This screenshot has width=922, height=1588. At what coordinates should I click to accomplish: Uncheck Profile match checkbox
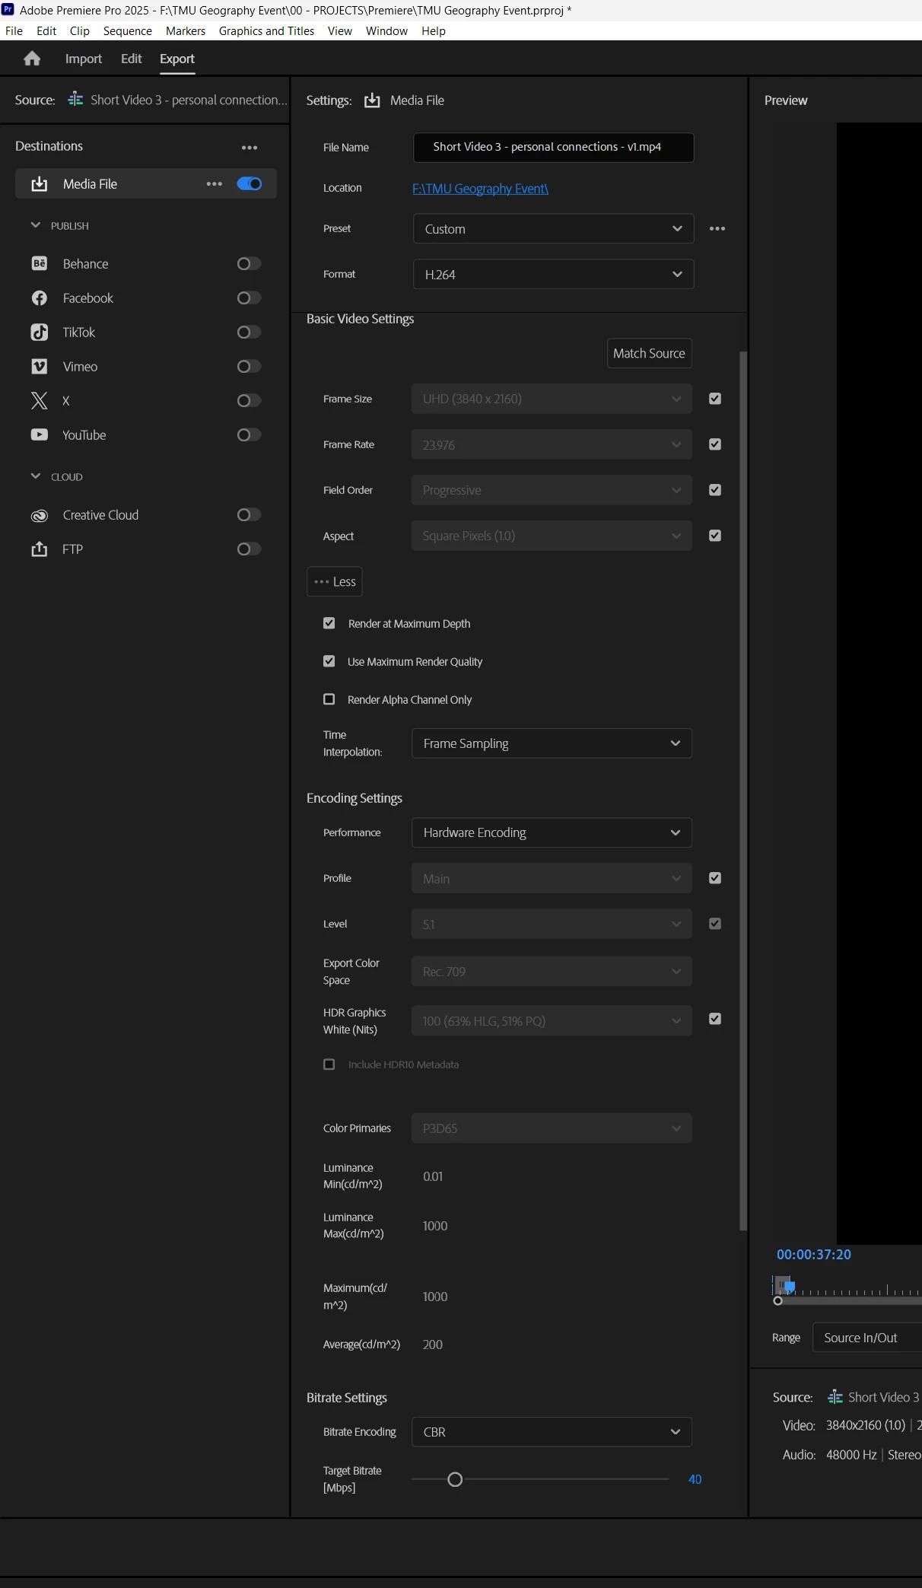[715, 877]
